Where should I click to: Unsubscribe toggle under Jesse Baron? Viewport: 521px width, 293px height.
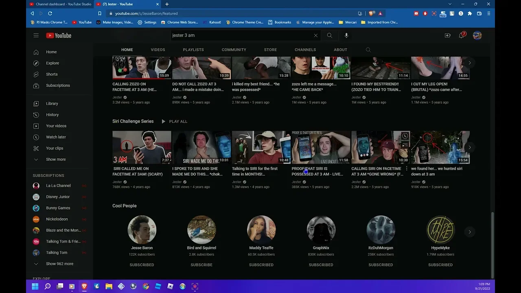pyautogui.click(x=142, y=265)
